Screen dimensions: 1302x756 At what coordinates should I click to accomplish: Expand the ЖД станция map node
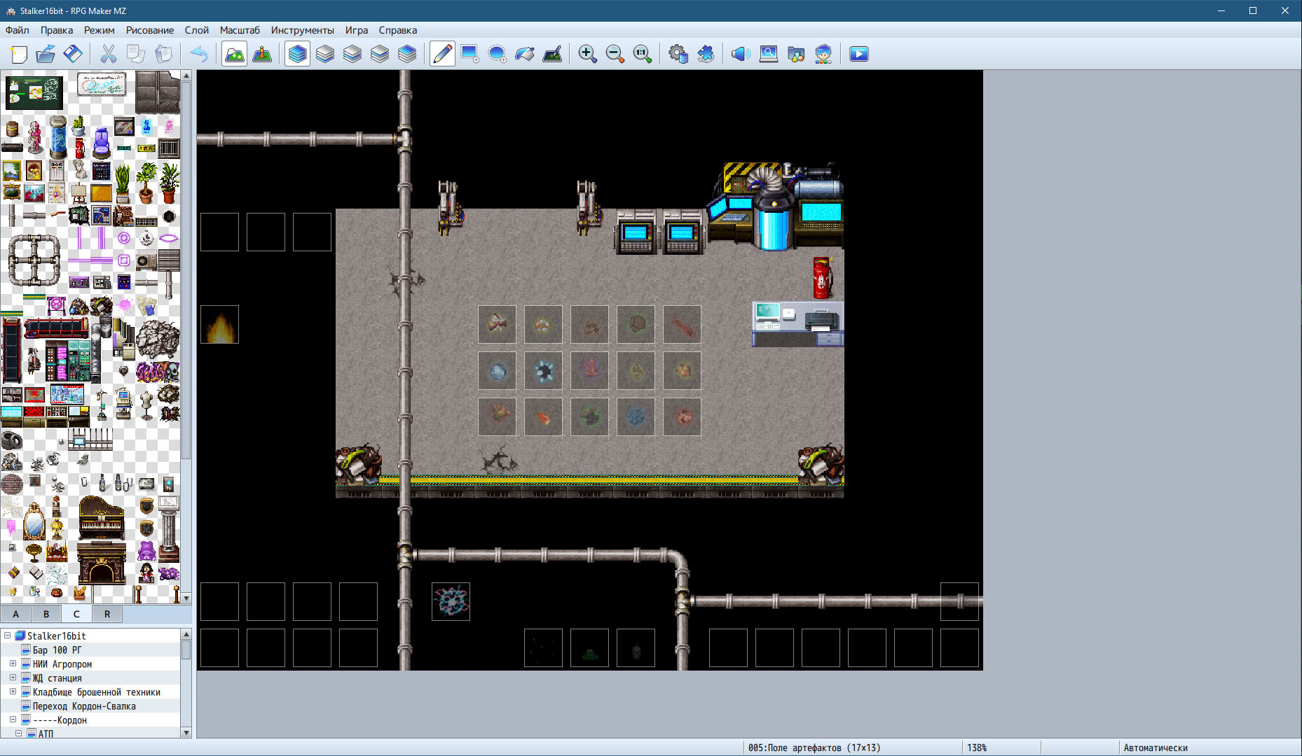(13, 678)
